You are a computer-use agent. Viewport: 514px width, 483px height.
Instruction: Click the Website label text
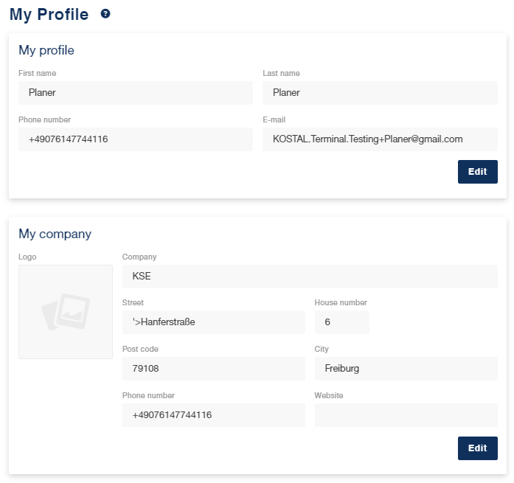coord(328,395)
